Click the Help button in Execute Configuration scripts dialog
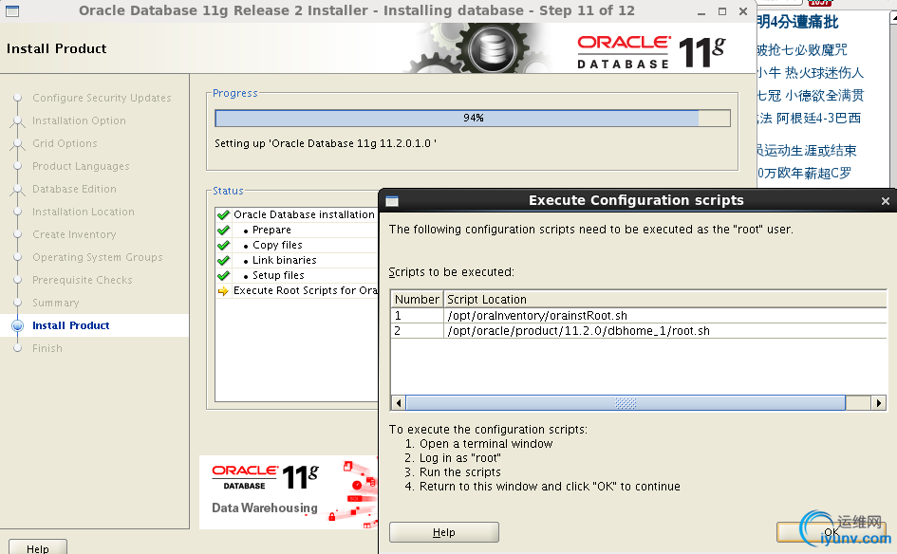 point(444,532)
